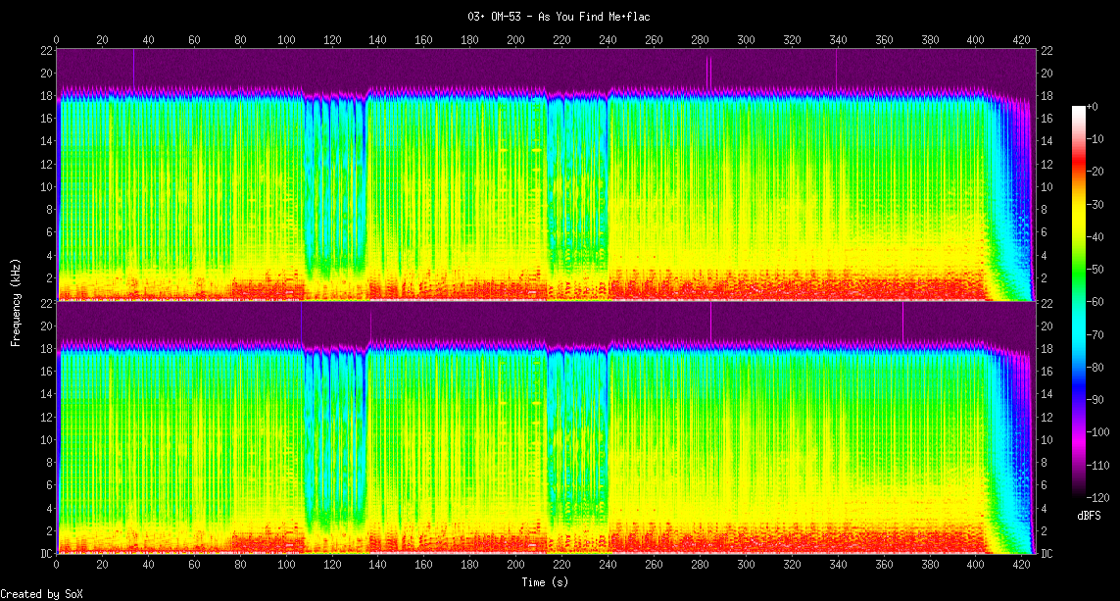Screen dimensions: 1120x601
Task: Click the "Time (s)" axis label
Action: click(544, 582)
